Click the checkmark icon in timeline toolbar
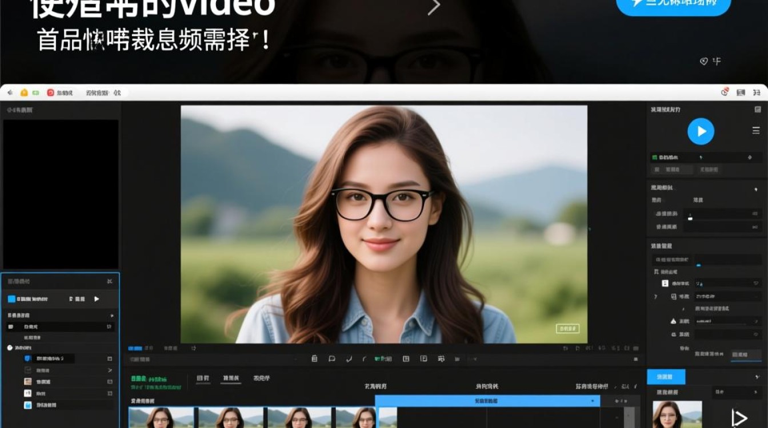 pyautogui.click(x=349, y=359)
